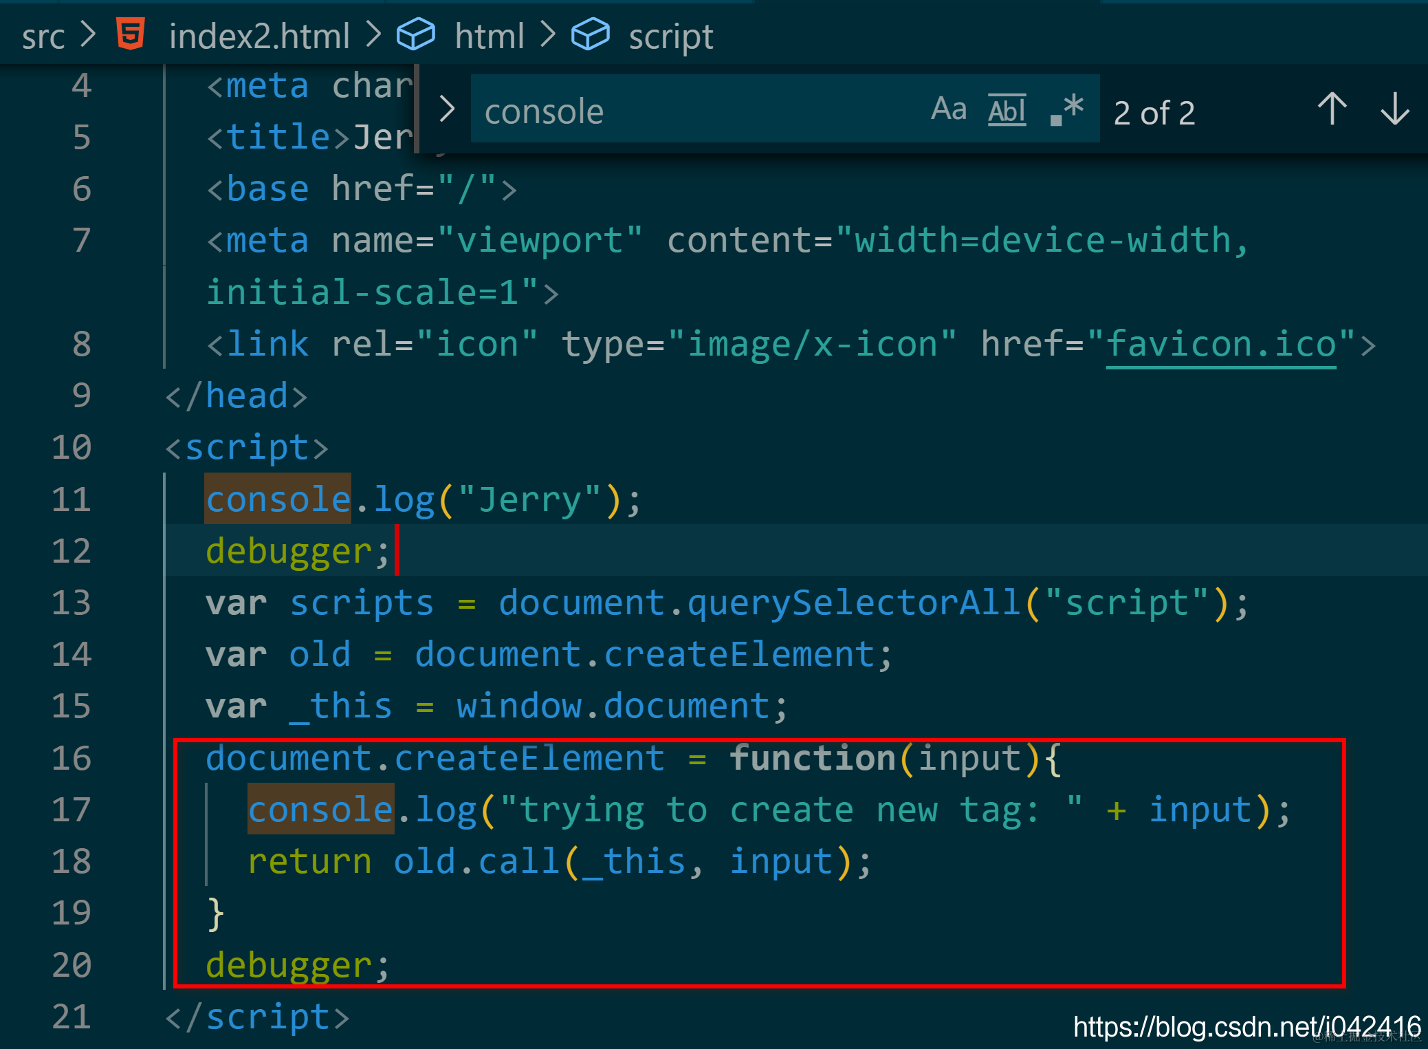Click chevron after index2.html in breadcrumb
The width and height of the screenshot is (1428, 1049).
coord(373,34)
